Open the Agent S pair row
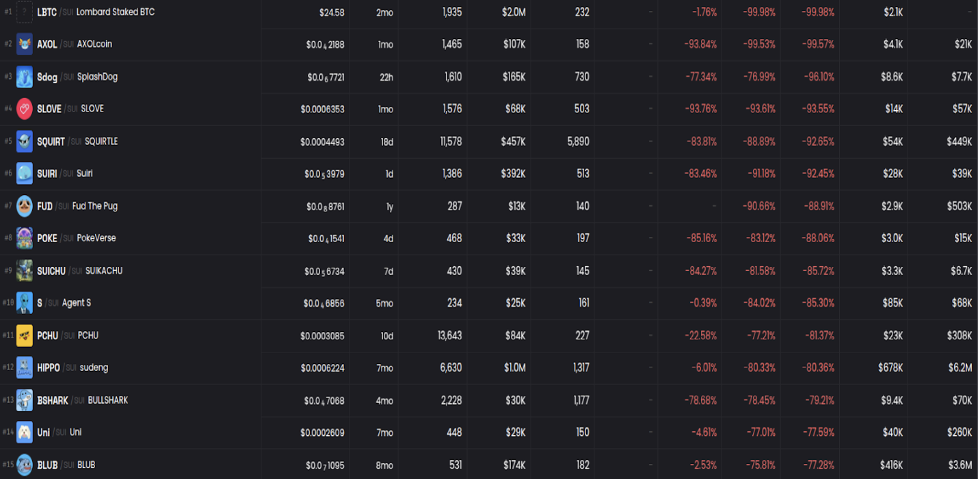The height and width of the screenshot is (479, 978). click(489, 303)
